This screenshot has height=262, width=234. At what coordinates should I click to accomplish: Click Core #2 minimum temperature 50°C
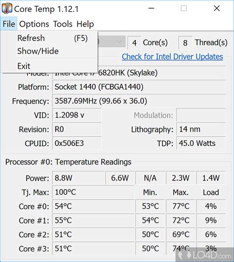pos(150,234)
